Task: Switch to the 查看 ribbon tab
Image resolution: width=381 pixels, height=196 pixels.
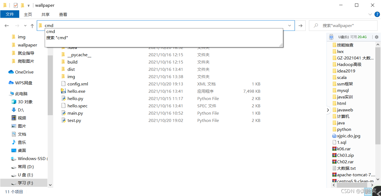Action: [63, 14]
